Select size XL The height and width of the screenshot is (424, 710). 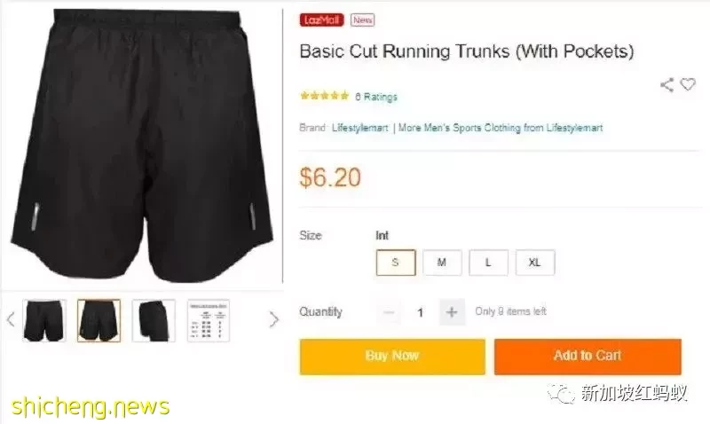tap(535, 263)
